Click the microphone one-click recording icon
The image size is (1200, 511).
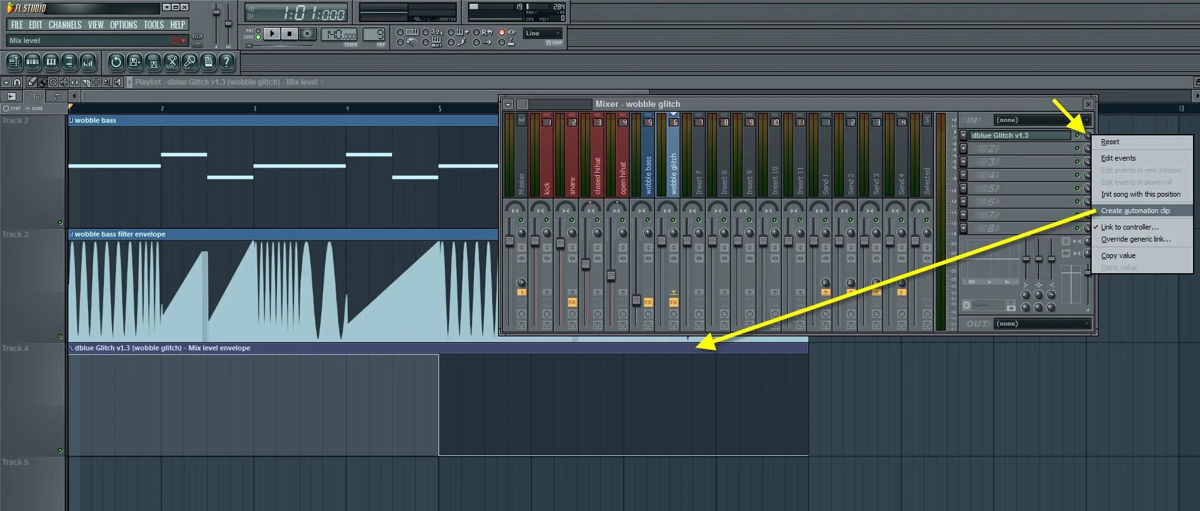189,61
